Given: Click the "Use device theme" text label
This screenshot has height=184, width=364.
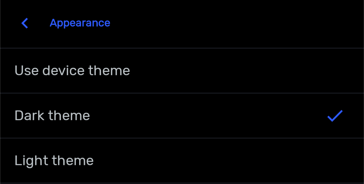Looking at the screenshot, I should (72, 71).
